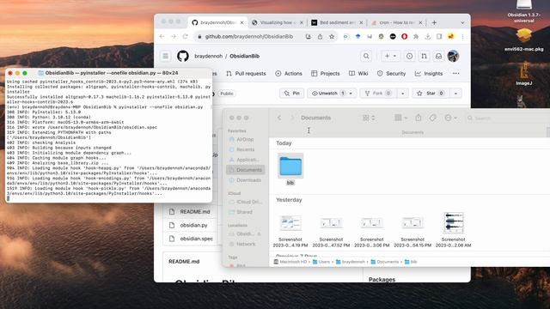Click the Chrome share page icon
Image resolution: width=550 pixels, height=309 pixels.
pyautogui.click(x=320, y=36)
